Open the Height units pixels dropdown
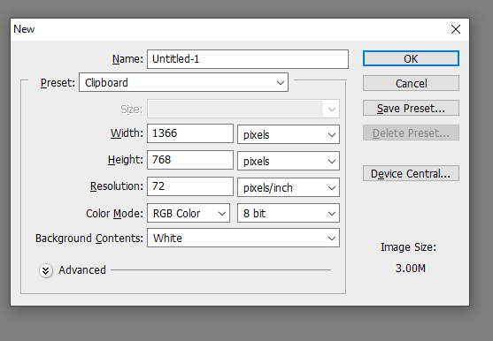The image size is (493, 341). (289, 161)
